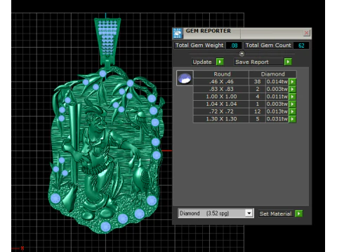This screenshot has width=337, height=252.
Task: Select the large gem at pendant bottom-left corner
Action: click(55, 198)
